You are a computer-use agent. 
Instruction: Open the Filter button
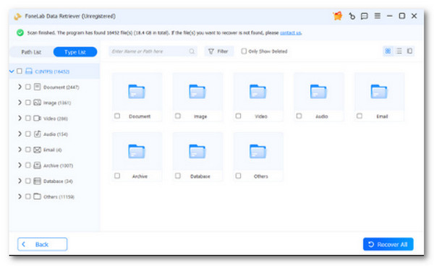218,51
